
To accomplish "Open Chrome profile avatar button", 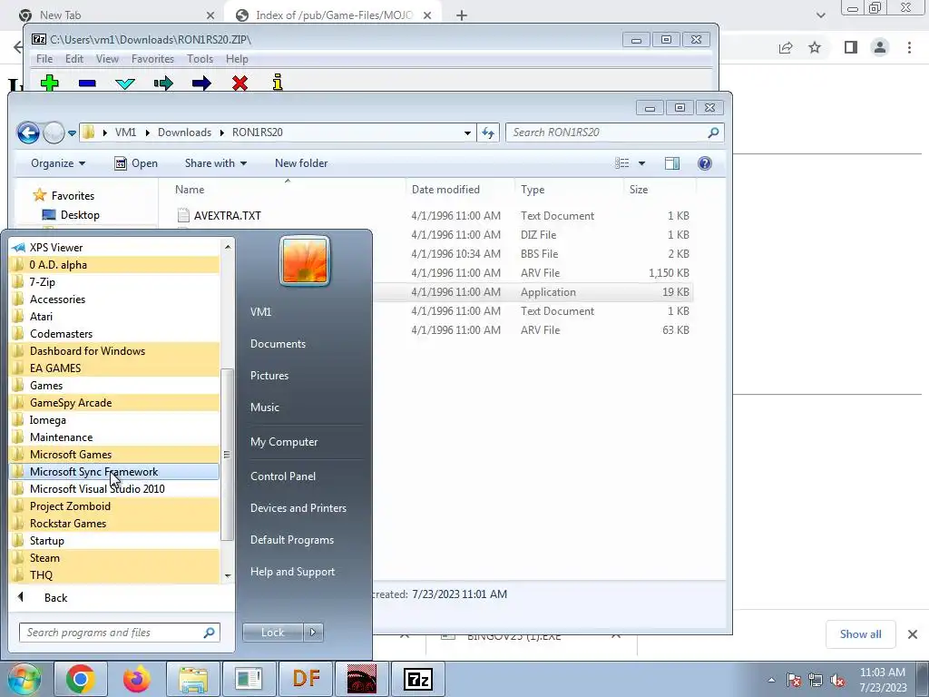I will (880, 47).
